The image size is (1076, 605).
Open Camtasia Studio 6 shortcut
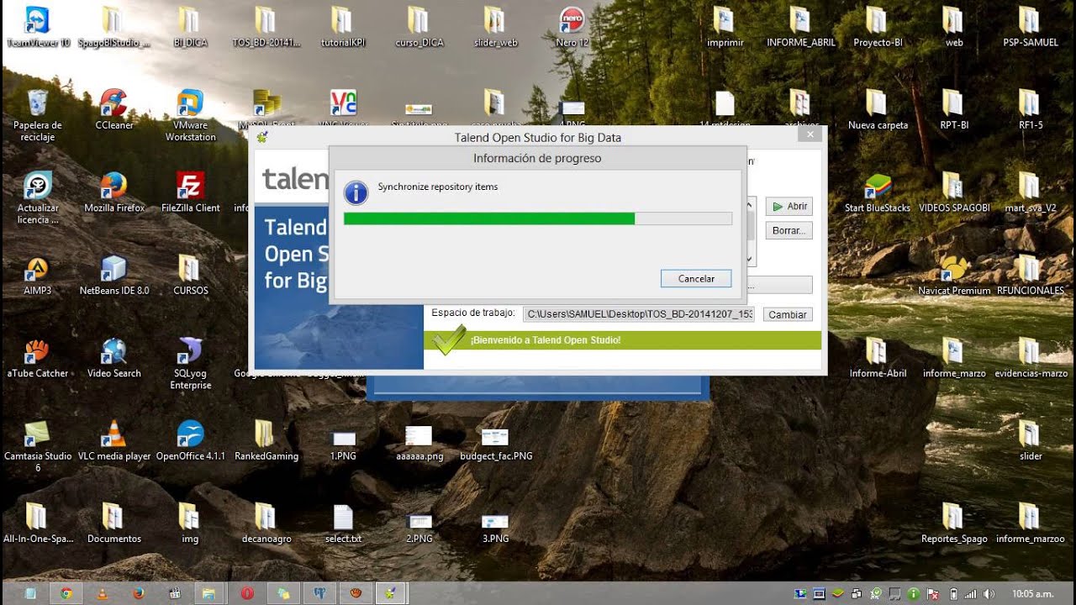38,446
